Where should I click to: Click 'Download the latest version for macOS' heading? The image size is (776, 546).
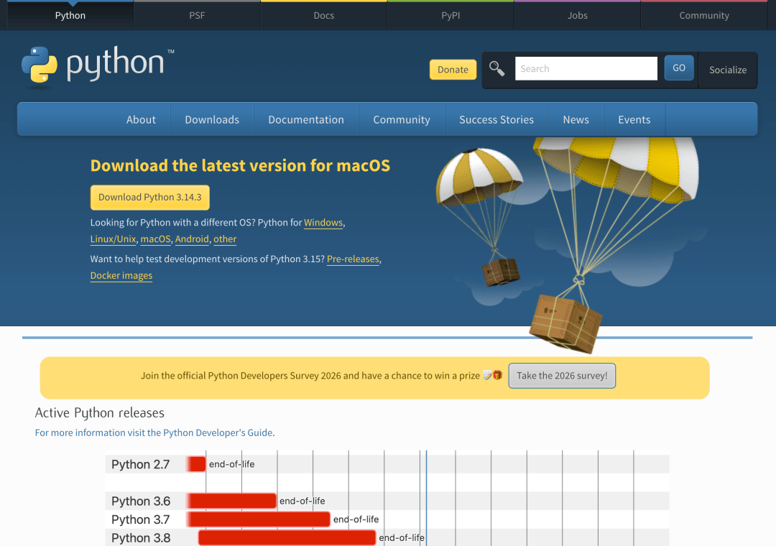click(240, 165)
